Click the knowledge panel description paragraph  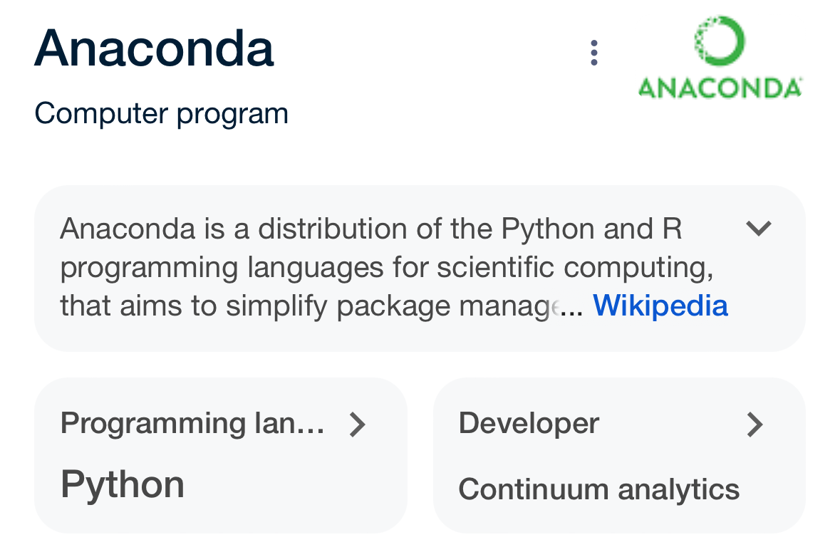370,267
